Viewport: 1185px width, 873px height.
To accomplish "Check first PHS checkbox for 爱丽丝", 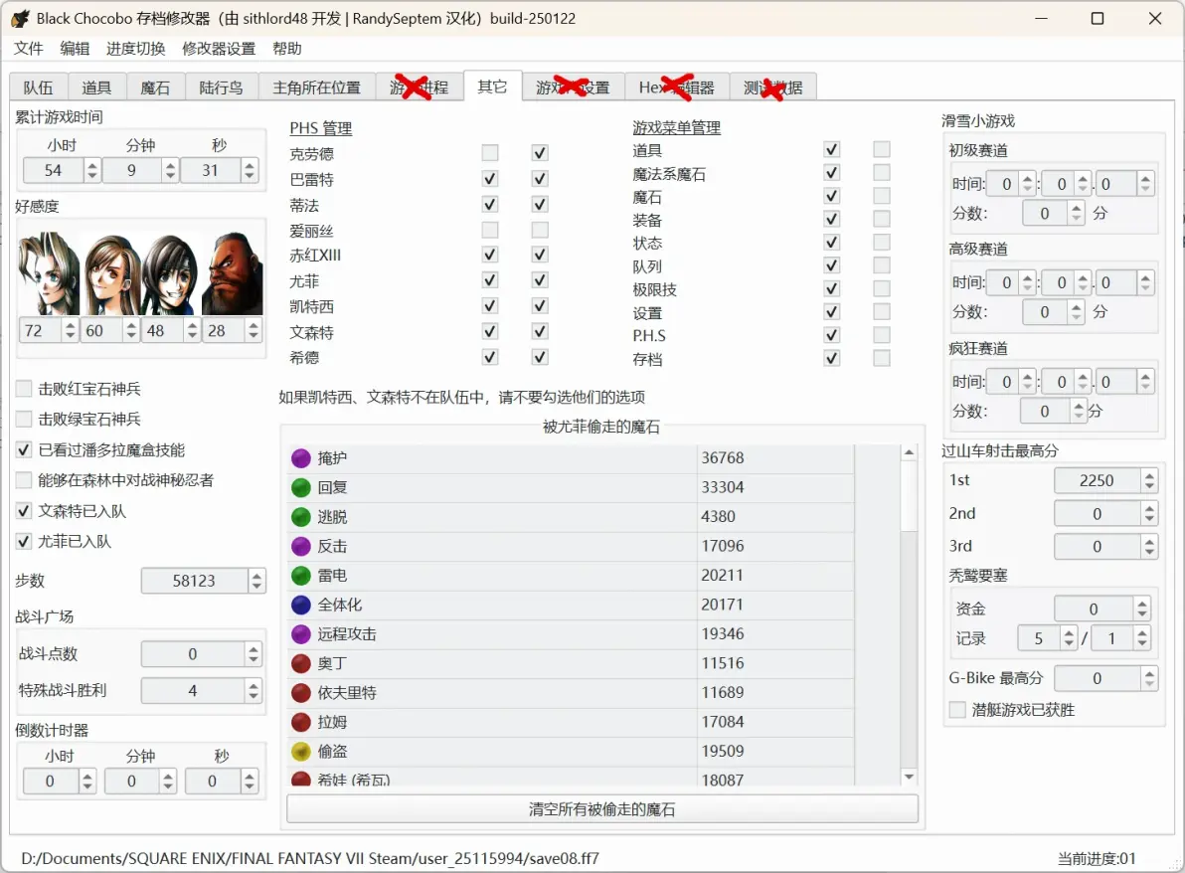I will pos(490,230).
